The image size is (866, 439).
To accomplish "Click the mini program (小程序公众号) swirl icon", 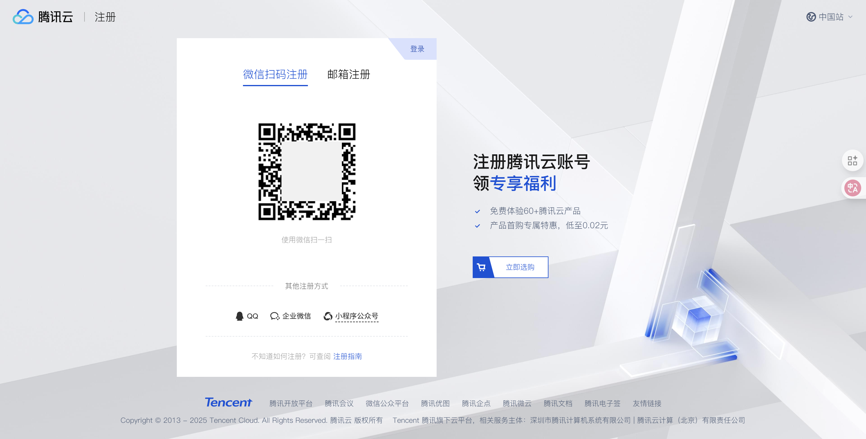I will (x=328, y=316).
